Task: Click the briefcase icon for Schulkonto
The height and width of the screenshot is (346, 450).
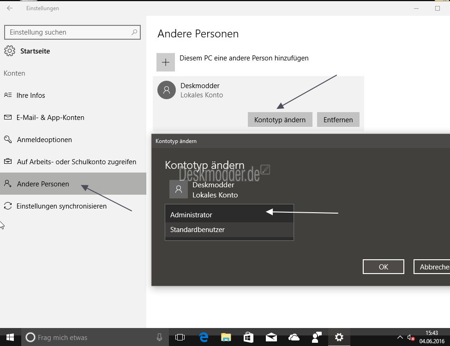Action: [8, 161]
